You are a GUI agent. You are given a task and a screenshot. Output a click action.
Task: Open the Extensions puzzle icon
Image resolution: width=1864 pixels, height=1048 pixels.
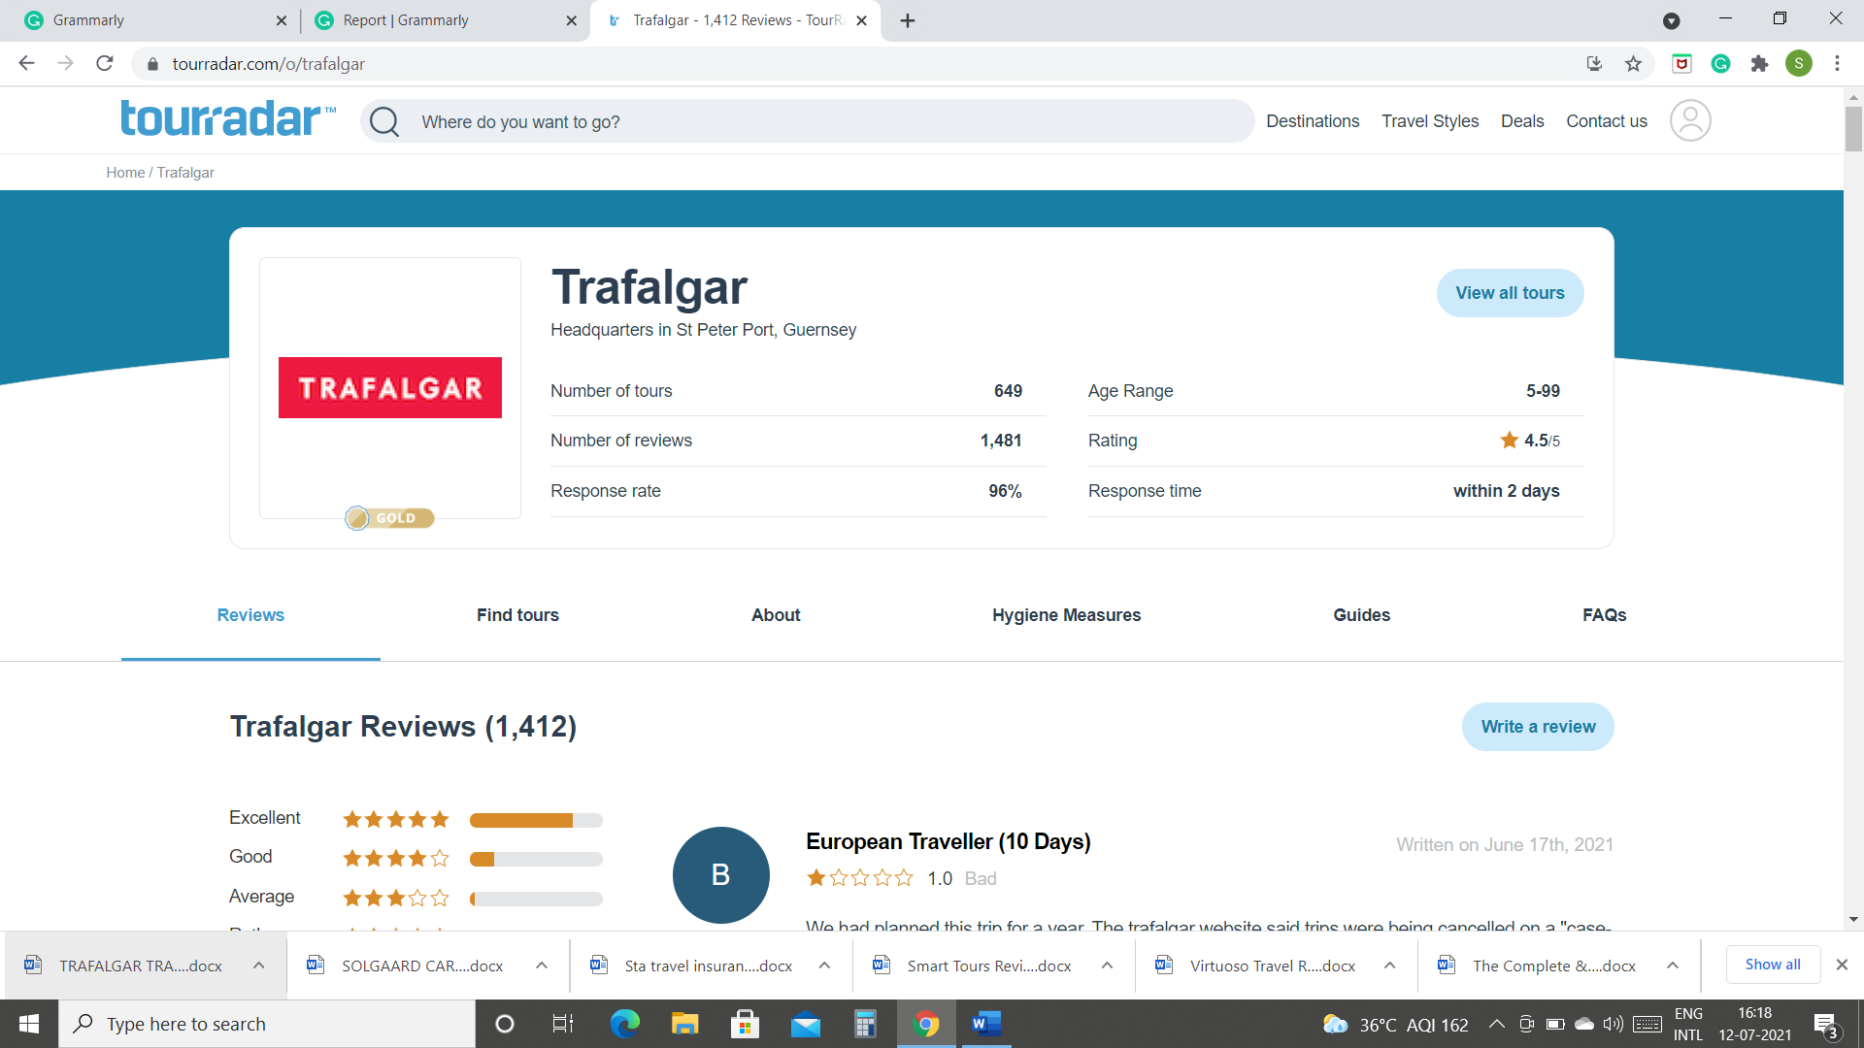[1759, 64]
